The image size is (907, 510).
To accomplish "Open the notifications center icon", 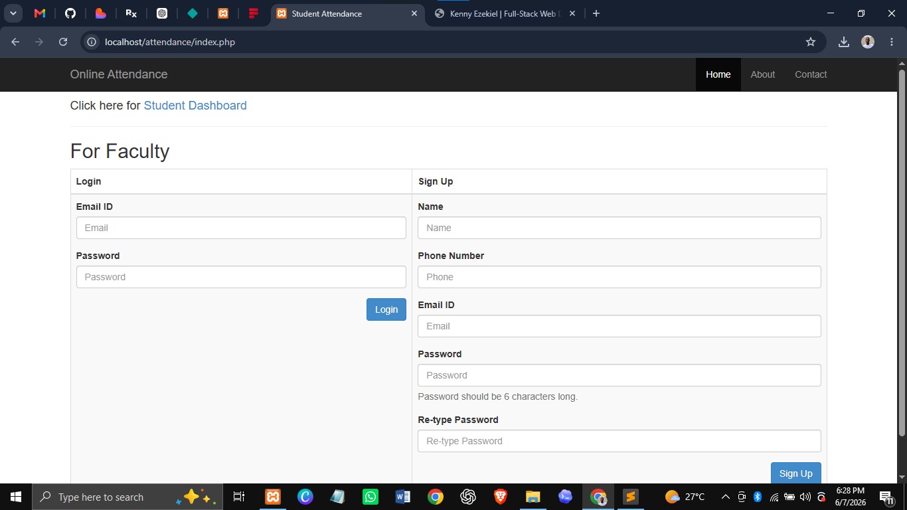I will 885,497.
